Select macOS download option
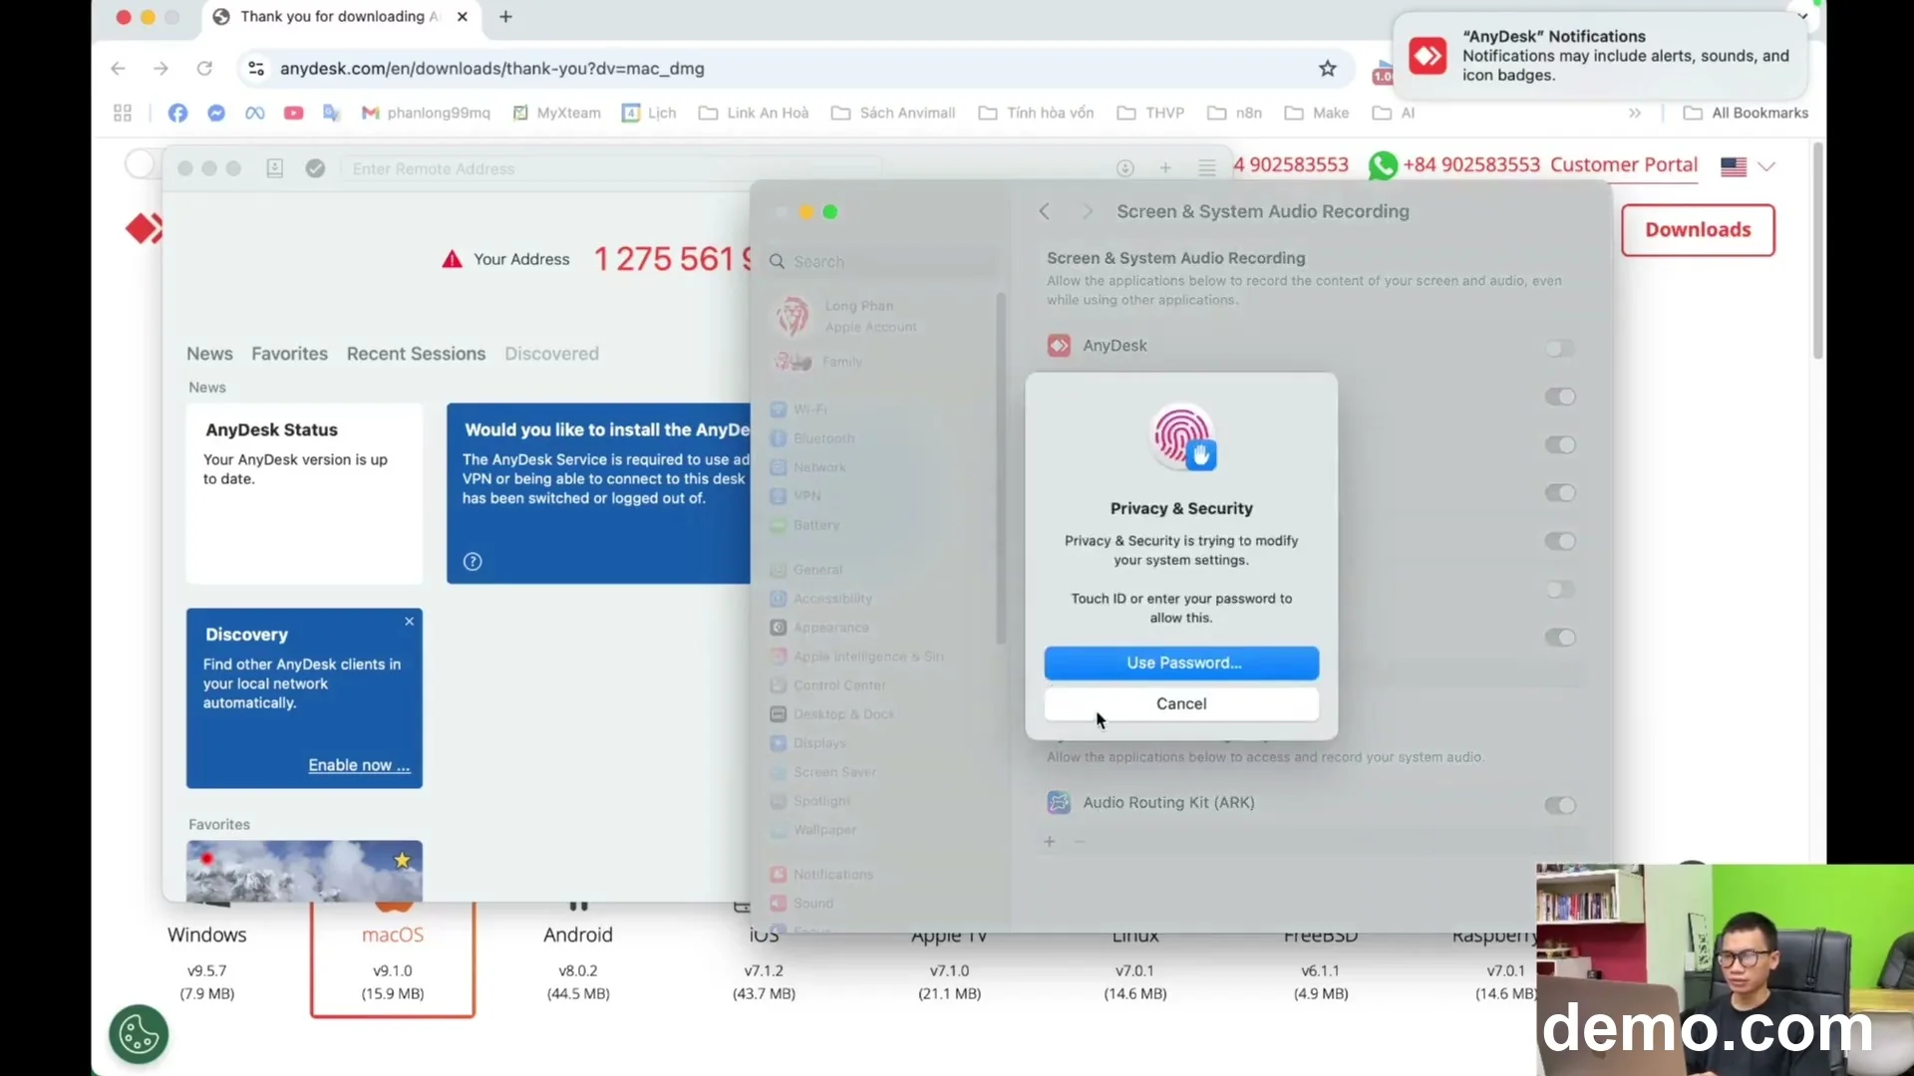Viewport: 1914px width, 1076px height. tap(393, 958)
